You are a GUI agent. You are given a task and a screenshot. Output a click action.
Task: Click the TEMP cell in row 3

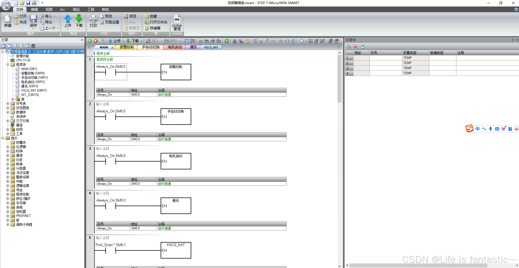coord(416,68)
